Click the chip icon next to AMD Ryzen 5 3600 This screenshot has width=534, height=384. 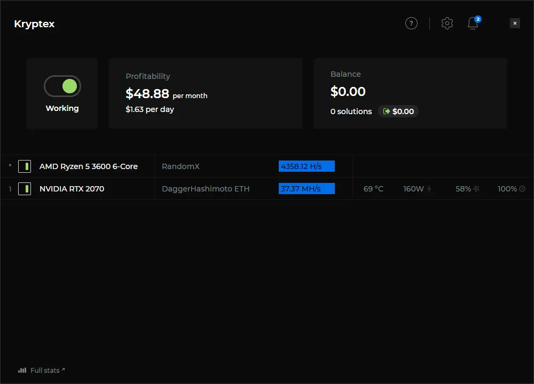(x=25, y=166)
